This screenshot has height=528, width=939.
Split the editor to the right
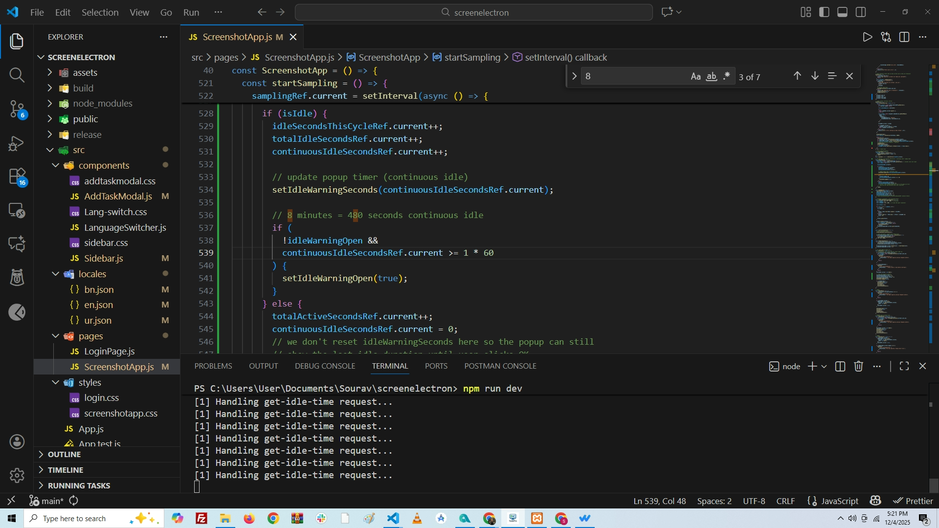click(904, 37)
